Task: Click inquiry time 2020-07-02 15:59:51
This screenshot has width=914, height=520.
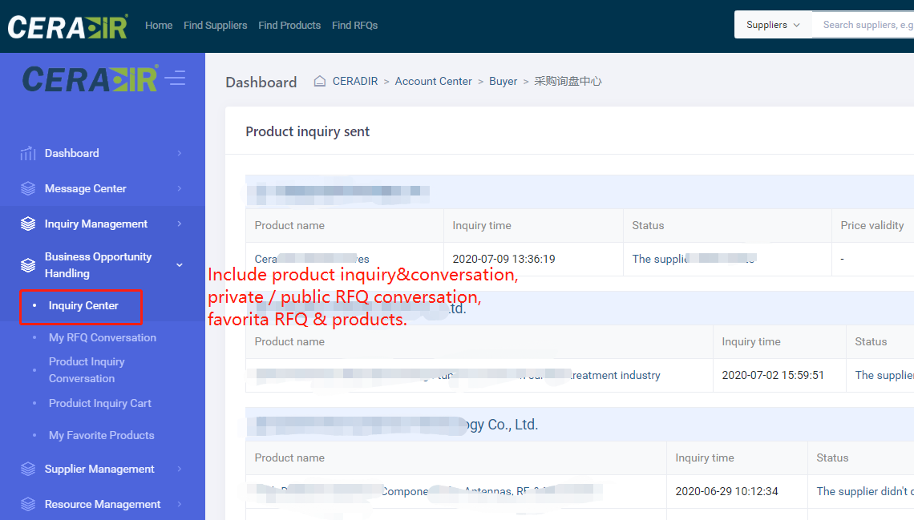Action: pyautogui.click(x=773, y=375)
